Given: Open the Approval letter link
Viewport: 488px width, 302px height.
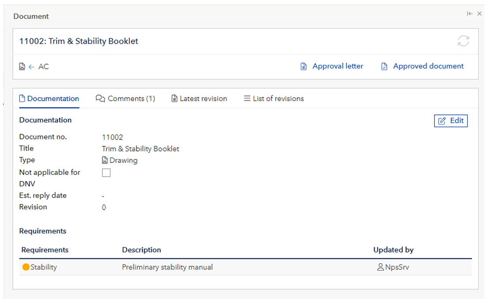Looking at the screenshot, I should point(337,66).
